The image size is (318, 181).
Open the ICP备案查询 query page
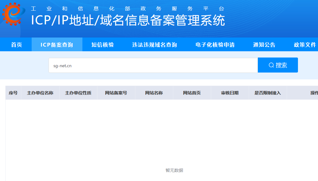57,44
